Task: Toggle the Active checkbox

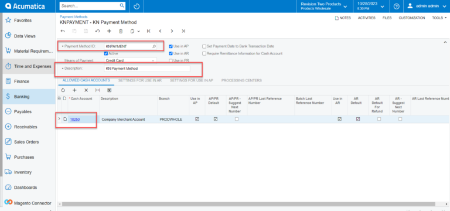Action: pyautogui.click(x=106, y=53)
